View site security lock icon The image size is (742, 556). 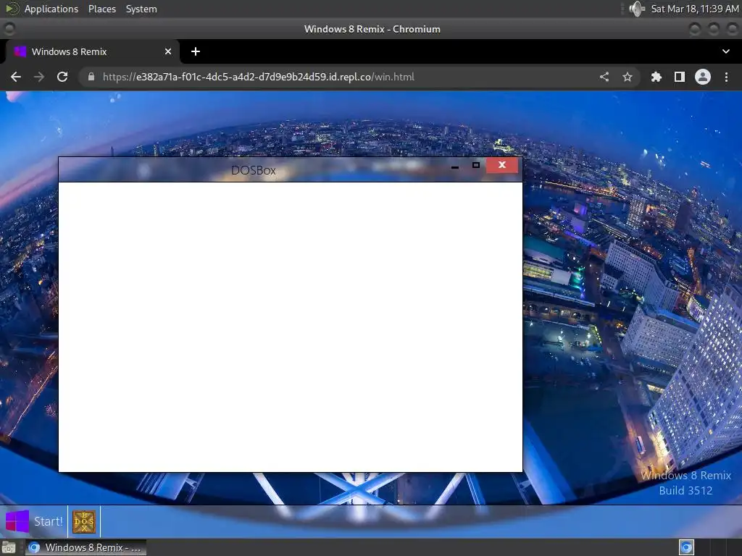(x=91, y=77)
